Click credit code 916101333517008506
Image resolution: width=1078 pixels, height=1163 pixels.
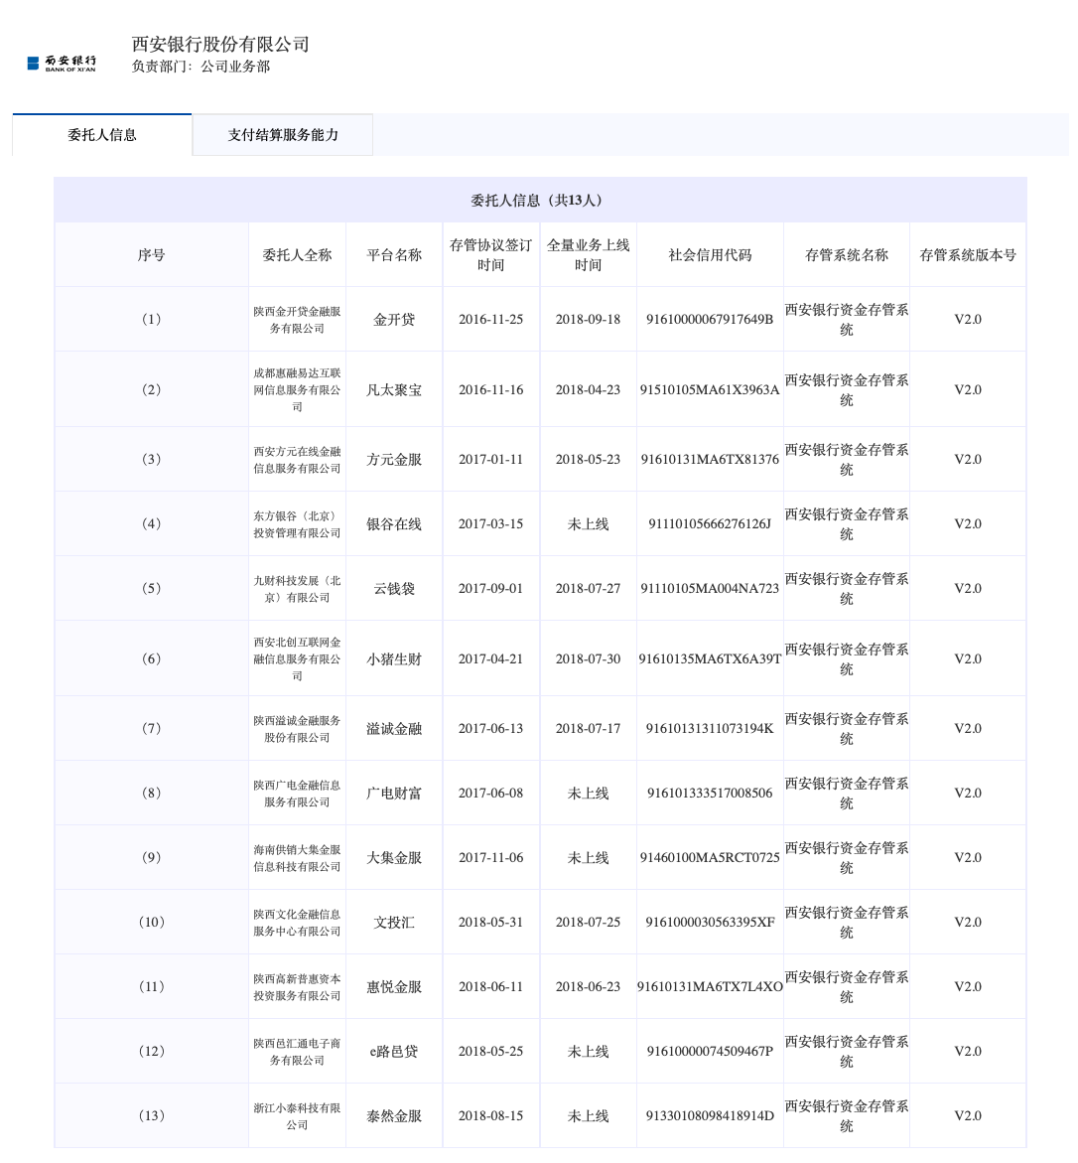tap(711, 794)
